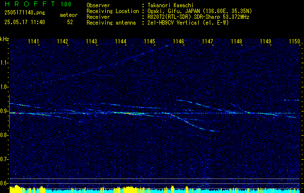Screen dimensions: 304x193
Task: Click the 1143 time marker
Action: click(x=91, y=41)
